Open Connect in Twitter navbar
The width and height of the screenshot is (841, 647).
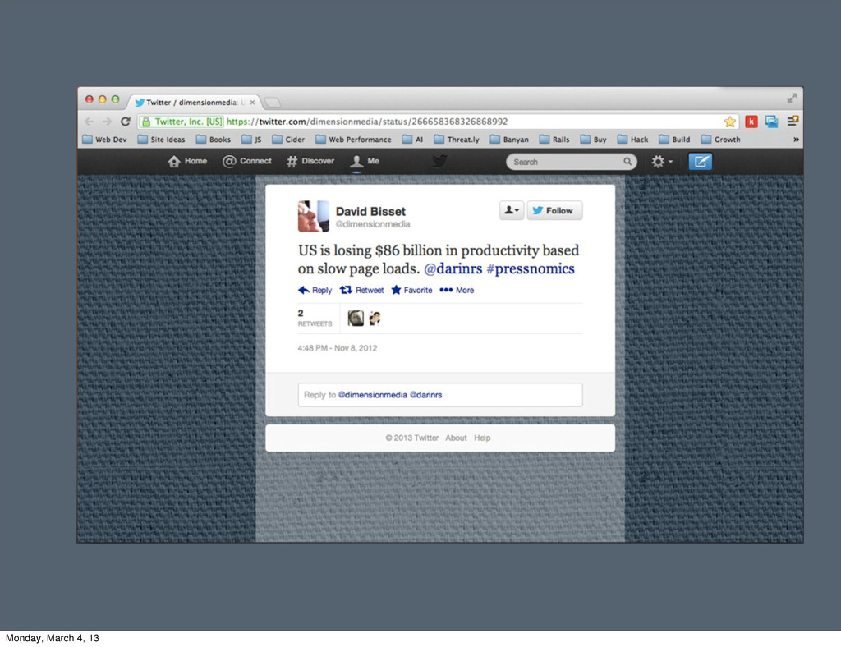click(x=247, y=161)
